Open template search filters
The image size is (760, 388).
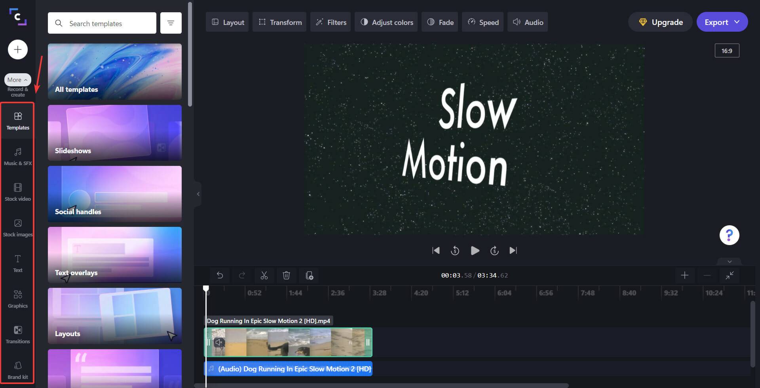(x=171, y=23)
